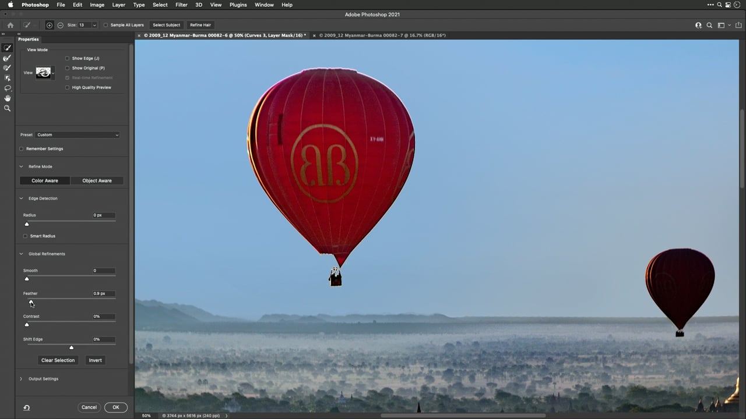Choose Subtract from selection minus icon
Screen dimensions: 746x419
coord(60,25)
